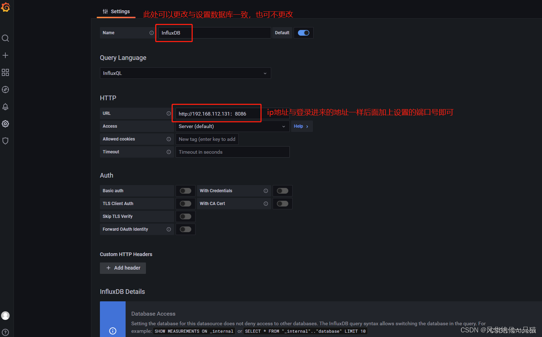This screenshot has height=337, width=542.
Task: Open the Configuration gear icon
Action: 5,124
